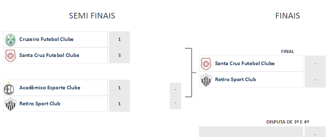Click Cruzeiro's score of 1
Viewport: 335px width, 137px height.
click(x=119, y=39)
